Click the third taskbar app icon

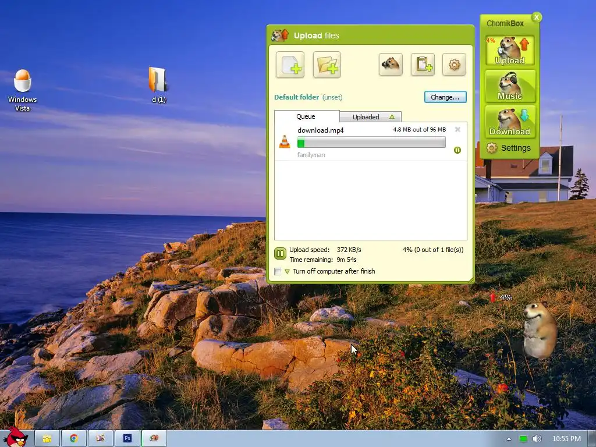point(100,439)
